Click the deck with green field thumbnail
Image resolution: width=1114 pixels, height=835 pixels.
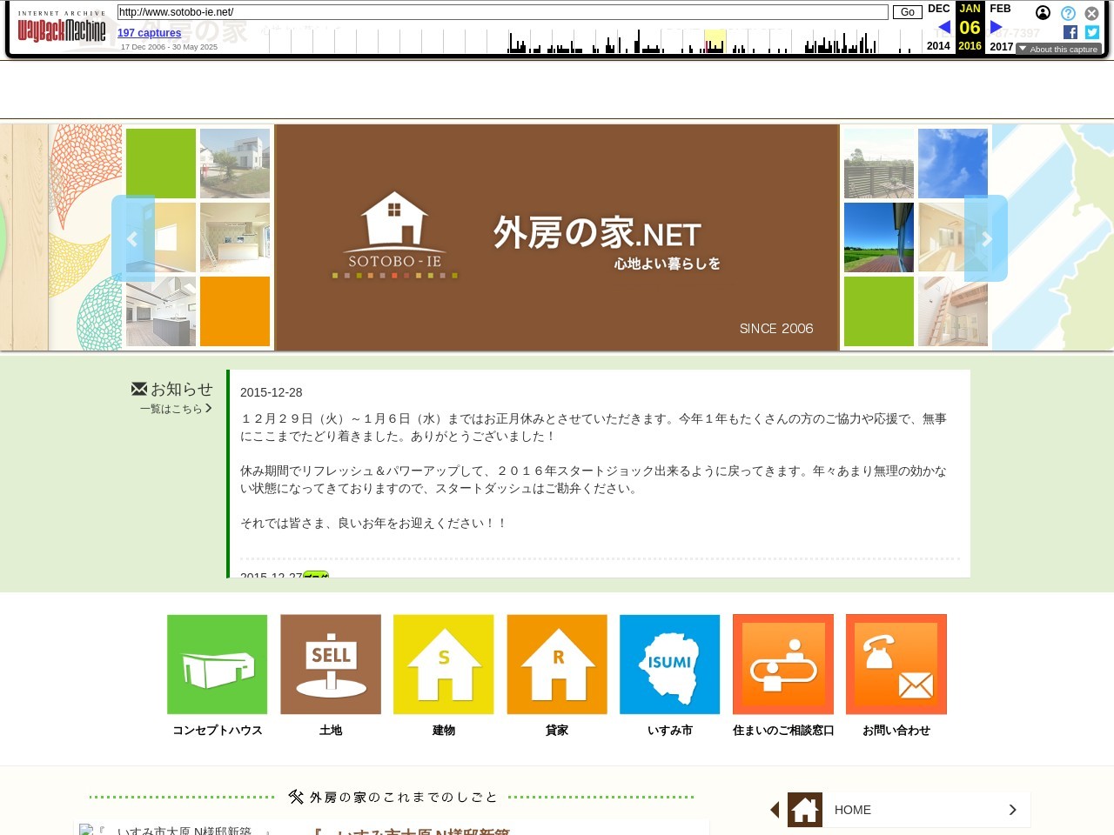tap(879, 237)
